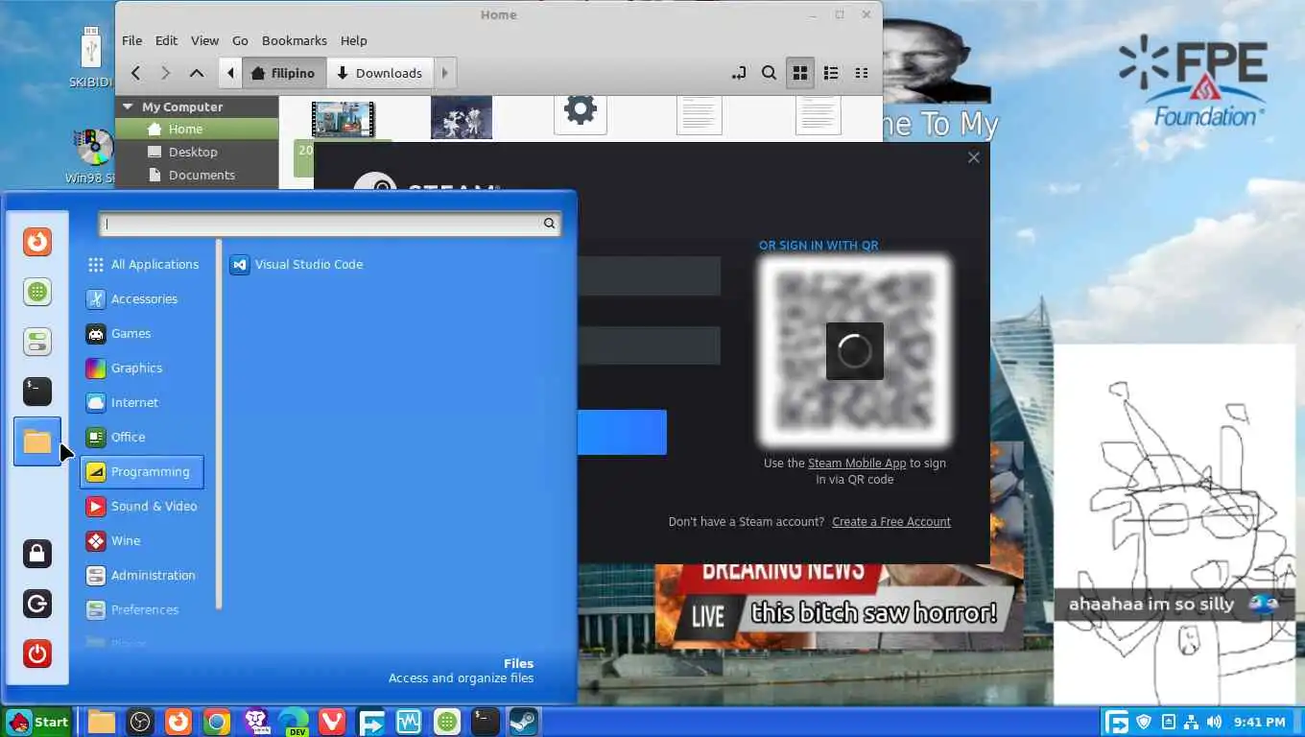Toggle location entry button in file manager toolbar
This screenshot has width=1305, height=737.
[738, 73]
